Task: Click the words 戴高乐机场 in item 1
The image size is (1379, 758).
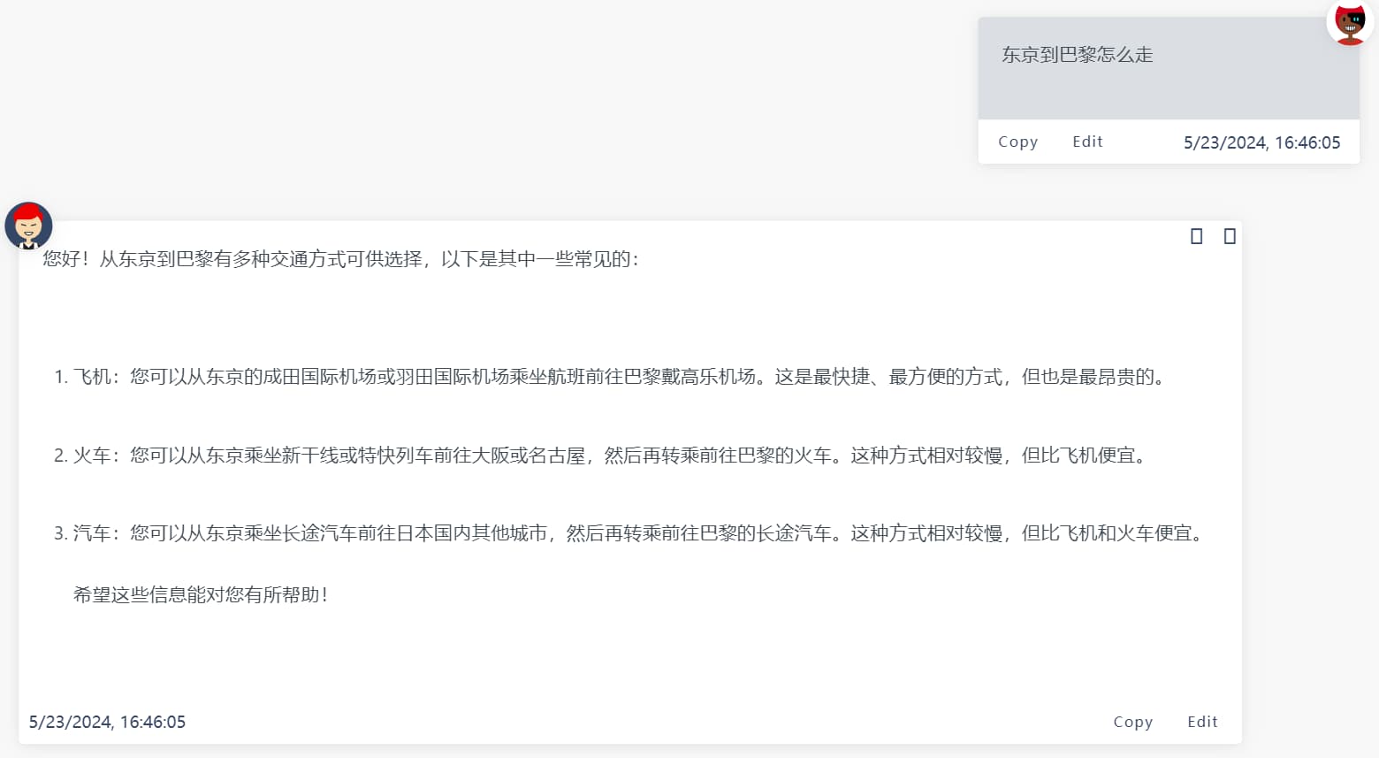Action: tap(708, 377)
